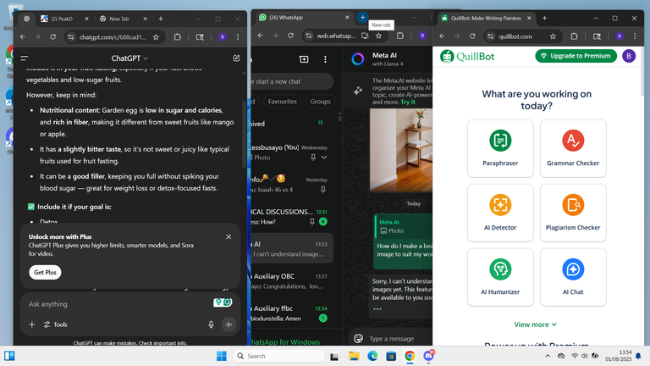
Task: Start ChatGPT voice mode icon
Action: [x=229, y=324]
